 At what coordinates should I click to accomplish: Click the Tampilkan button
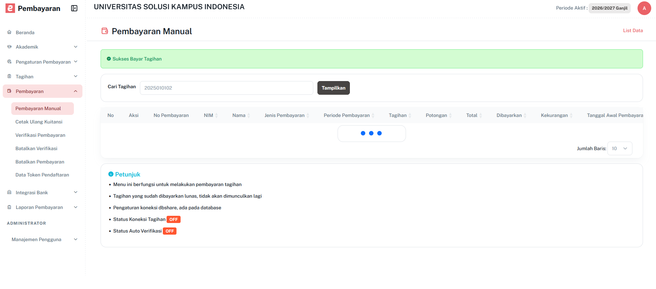coord(333,88)
